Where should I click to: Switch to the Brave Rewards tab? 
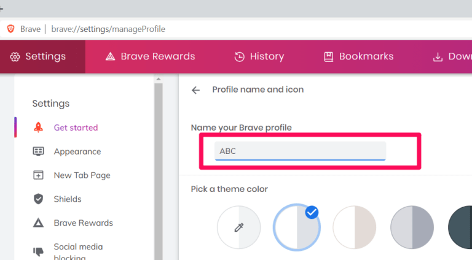(150, 56)
